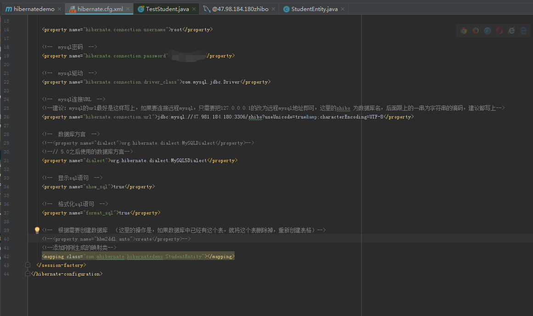Click the "org.hibernate.dialect.MySQL5Dialect" value
Image resolution: width=533 pixels, height=316 pixels.
tap(159, 161)
